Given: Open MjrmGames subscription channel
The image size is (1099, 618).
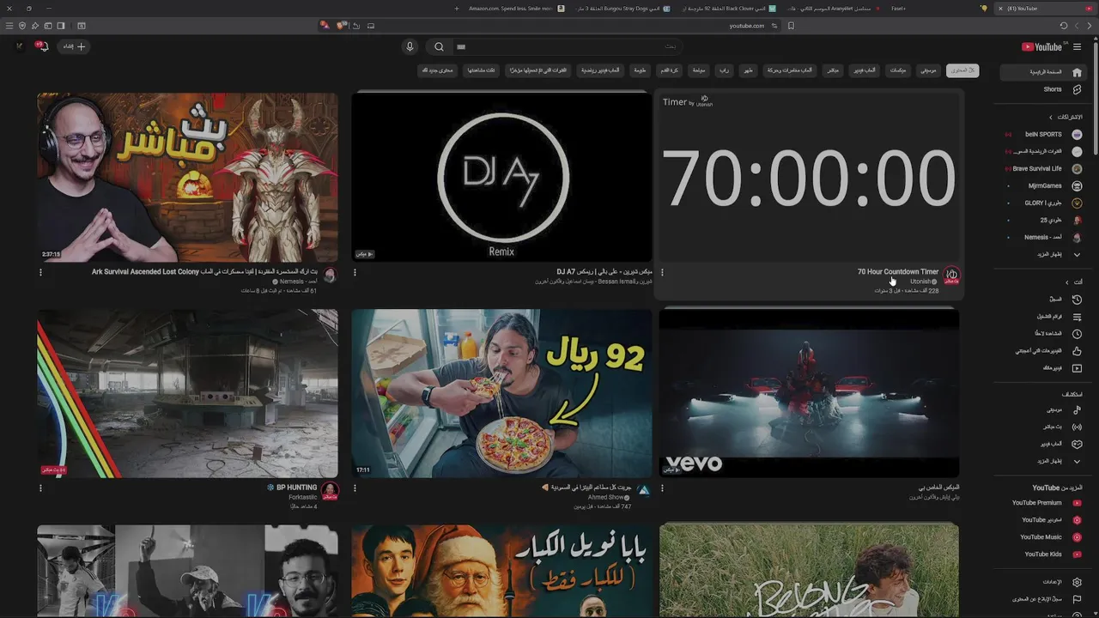Looking at the screenshot, I should (1045, 186).
